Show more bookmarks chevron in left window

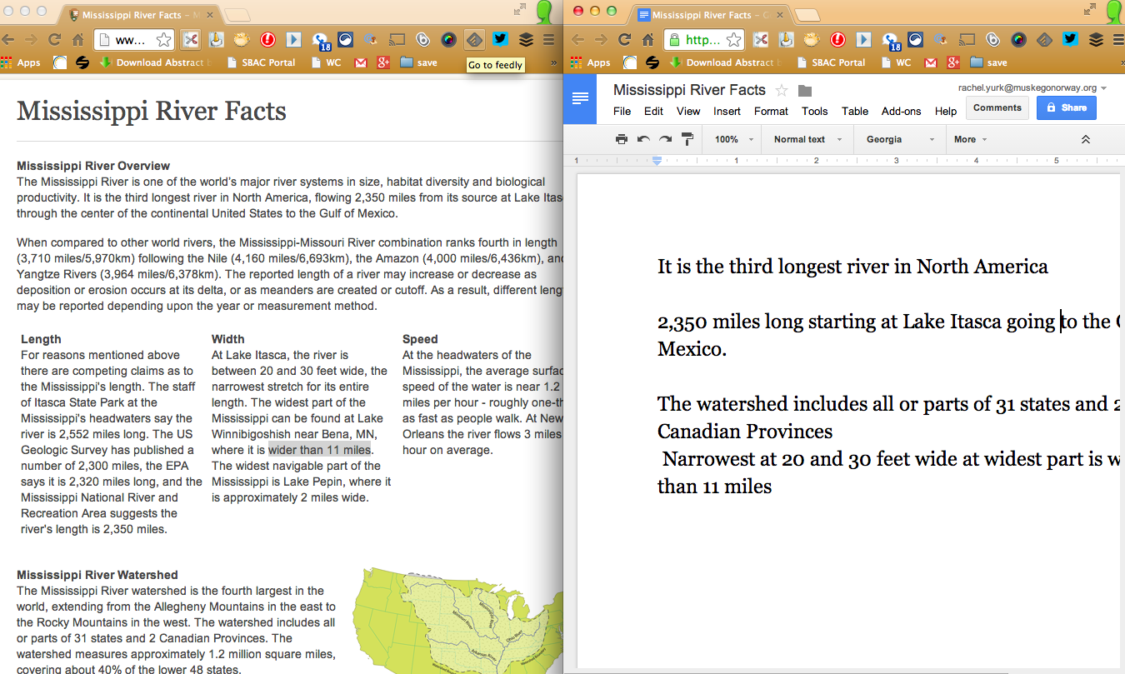[x=553, y=62]
